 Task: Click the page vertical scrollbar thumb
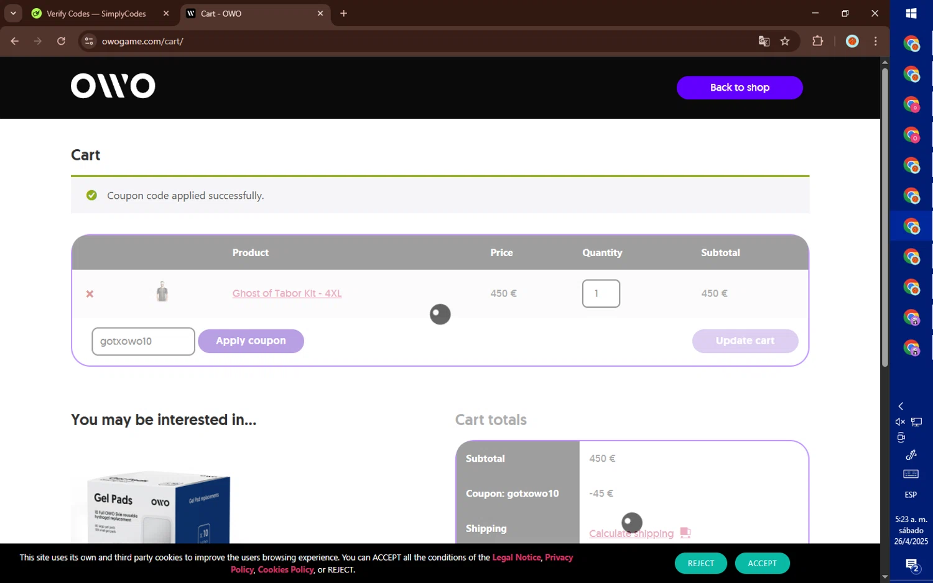pos(884,218)
